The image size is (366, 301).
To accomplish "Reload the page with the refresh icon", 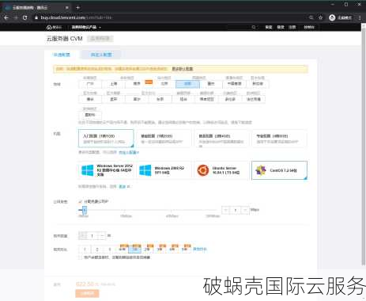I will [25, 17].
